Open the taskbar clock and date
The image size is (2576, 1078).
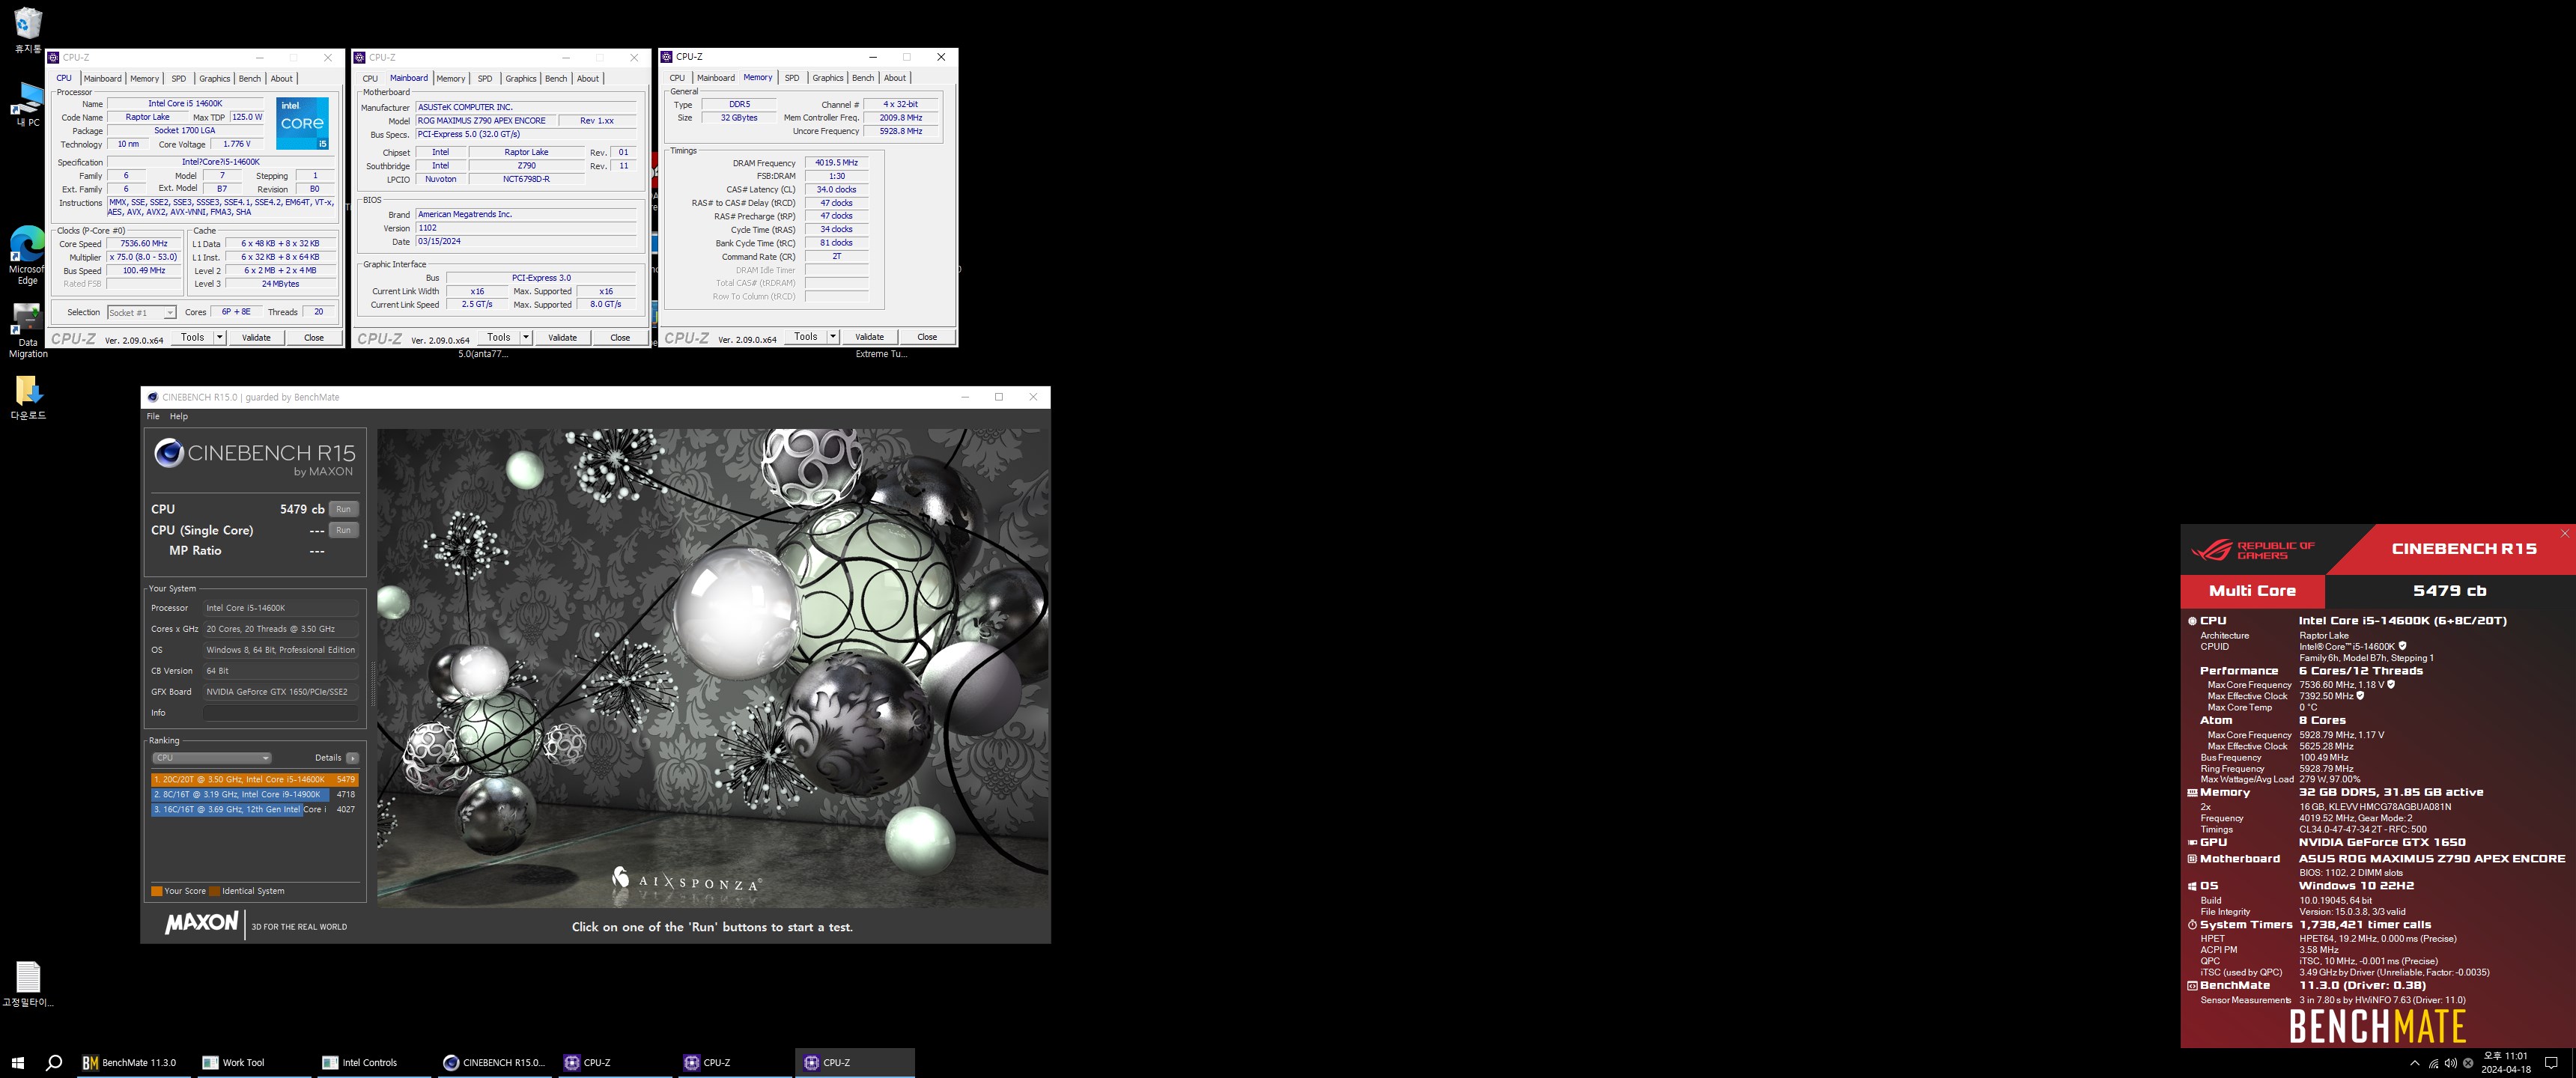pos(2505,1062)
